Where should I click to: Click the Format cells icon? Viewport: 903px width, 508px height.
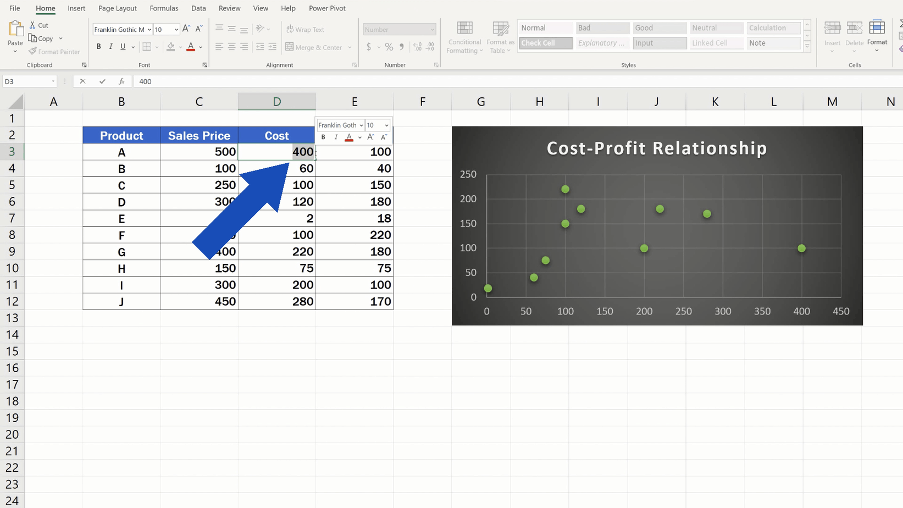click(x=877, y=27)
